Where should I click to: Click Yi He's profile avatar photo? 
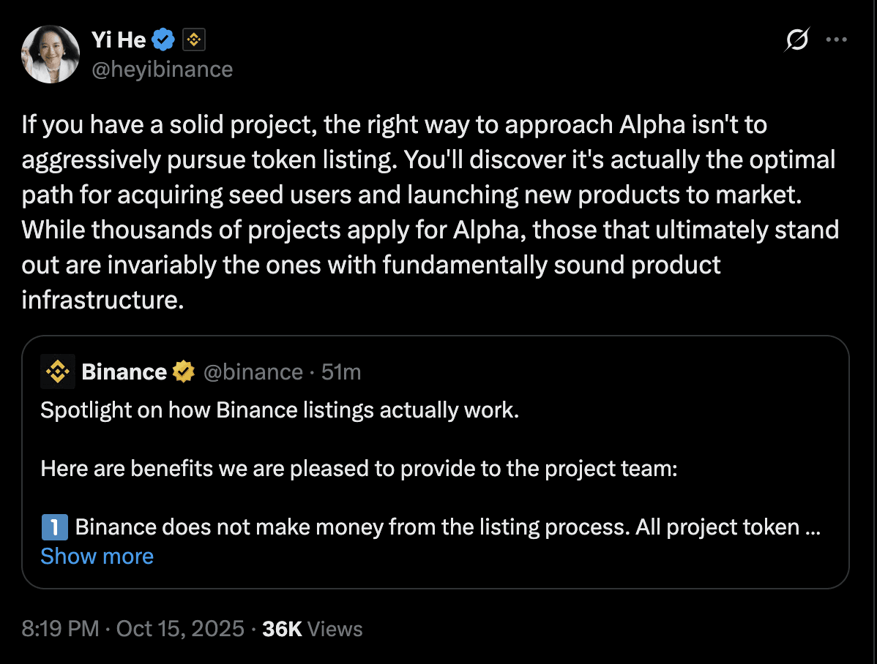click(51, 54)
